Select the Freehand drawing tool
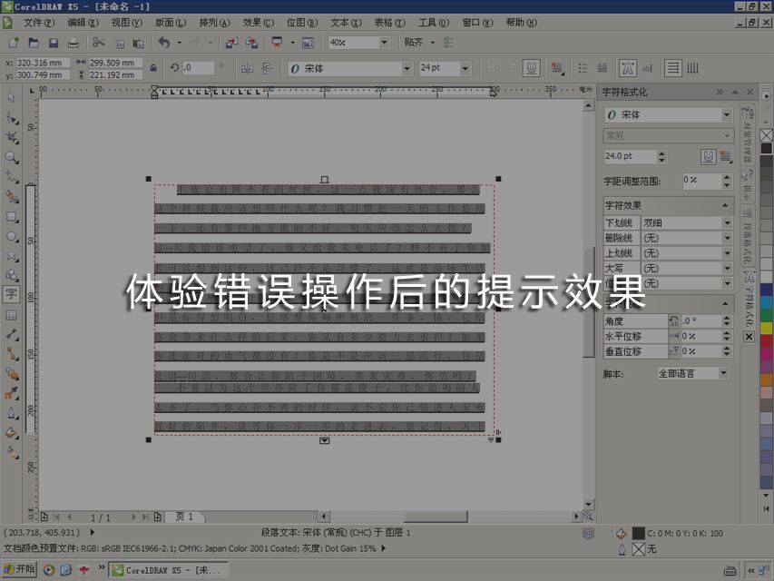Screen dimensions: 774x581 [x=12, y=177]
